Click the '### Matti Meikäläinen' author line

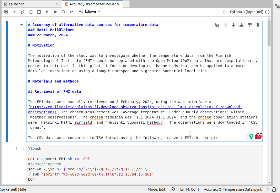[x=51, y=30]
